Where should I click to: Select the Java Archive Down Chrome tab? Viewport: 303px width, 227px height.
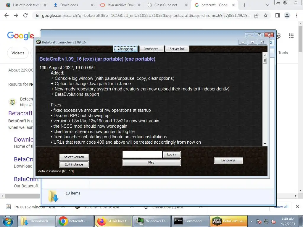coord(120,5)
